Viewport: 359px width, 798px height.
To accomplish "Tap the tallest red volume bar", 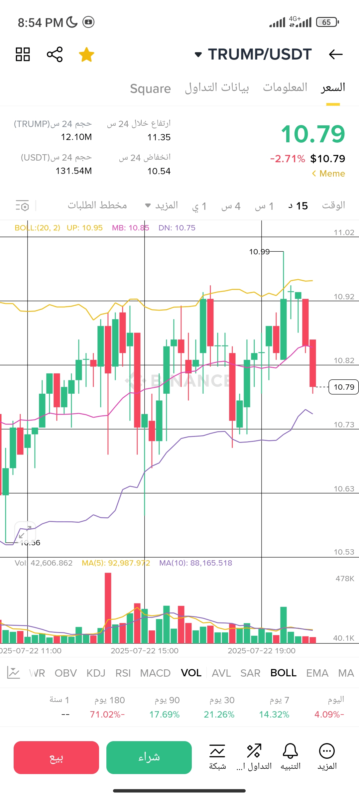I will coord(108,608).
